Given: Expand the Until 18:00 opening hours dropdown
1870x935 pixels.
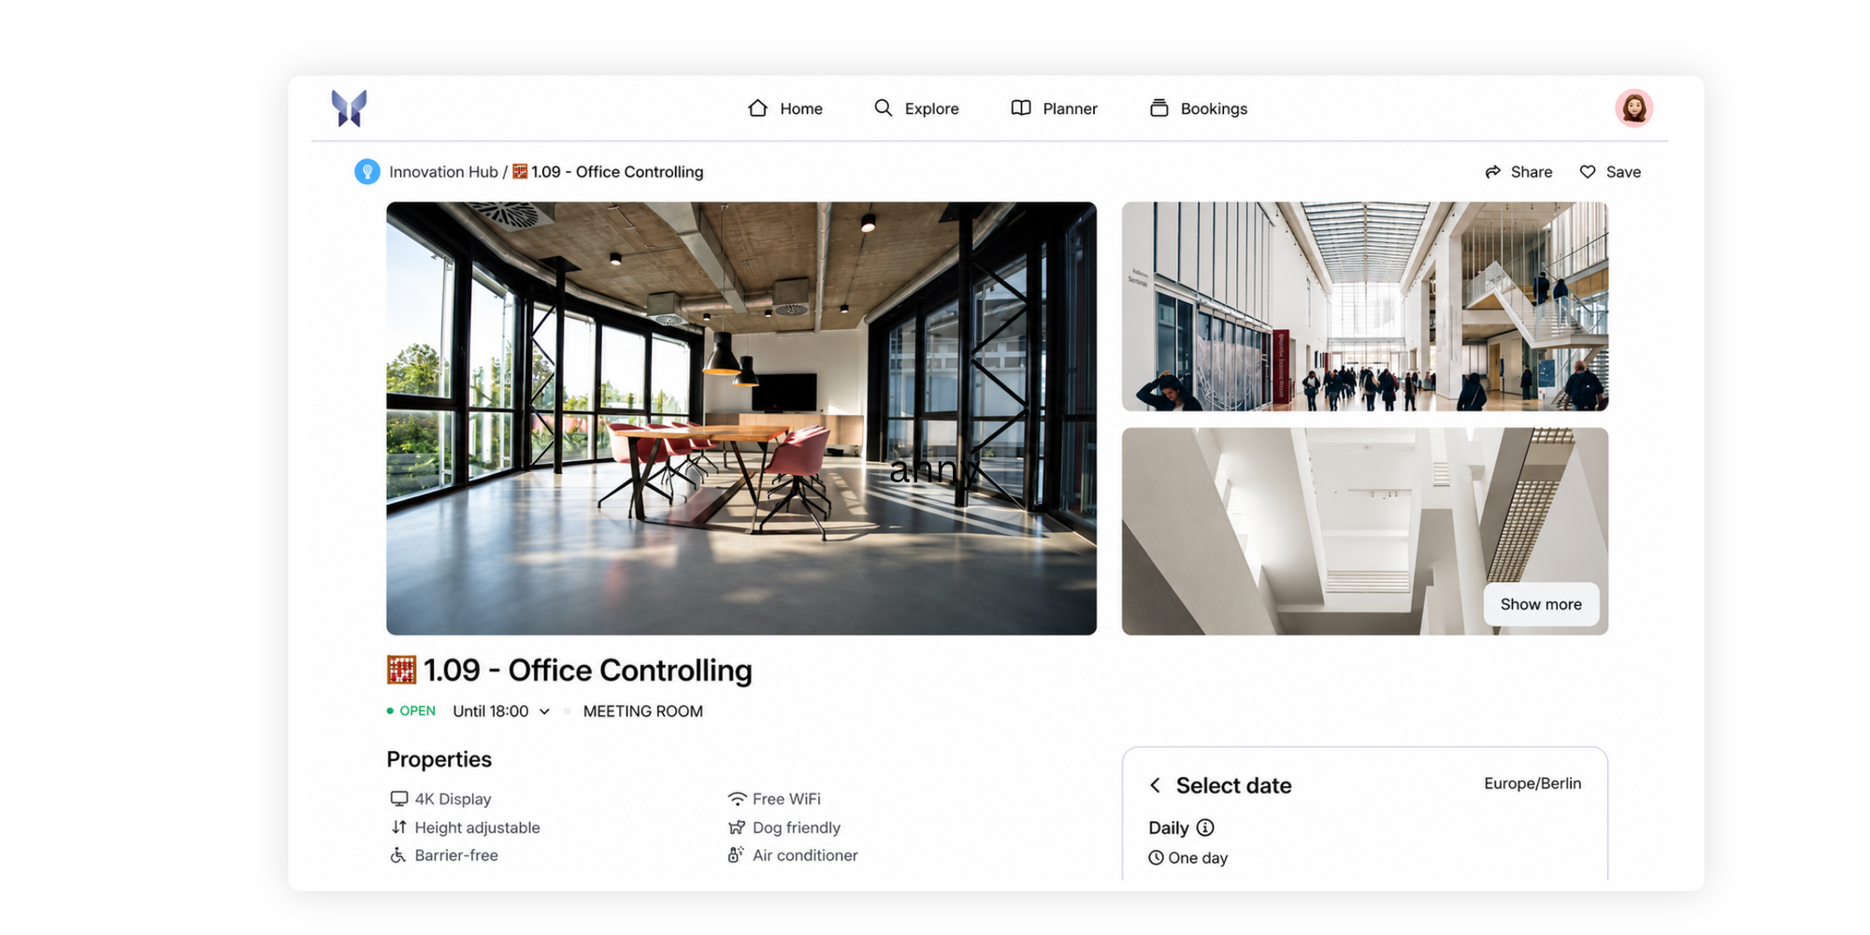Looking at the screenshot, I should point(501,712).
